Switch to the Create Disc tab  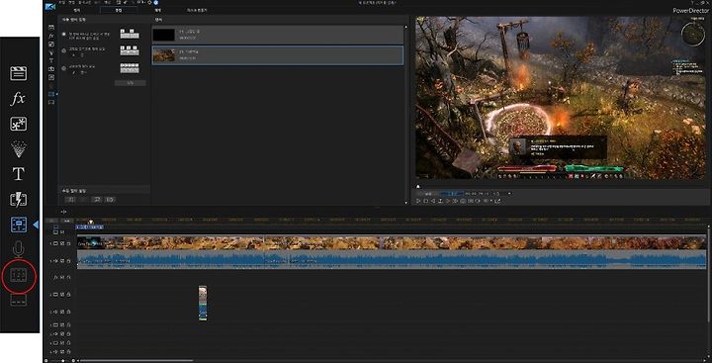[x=197, y=10]
